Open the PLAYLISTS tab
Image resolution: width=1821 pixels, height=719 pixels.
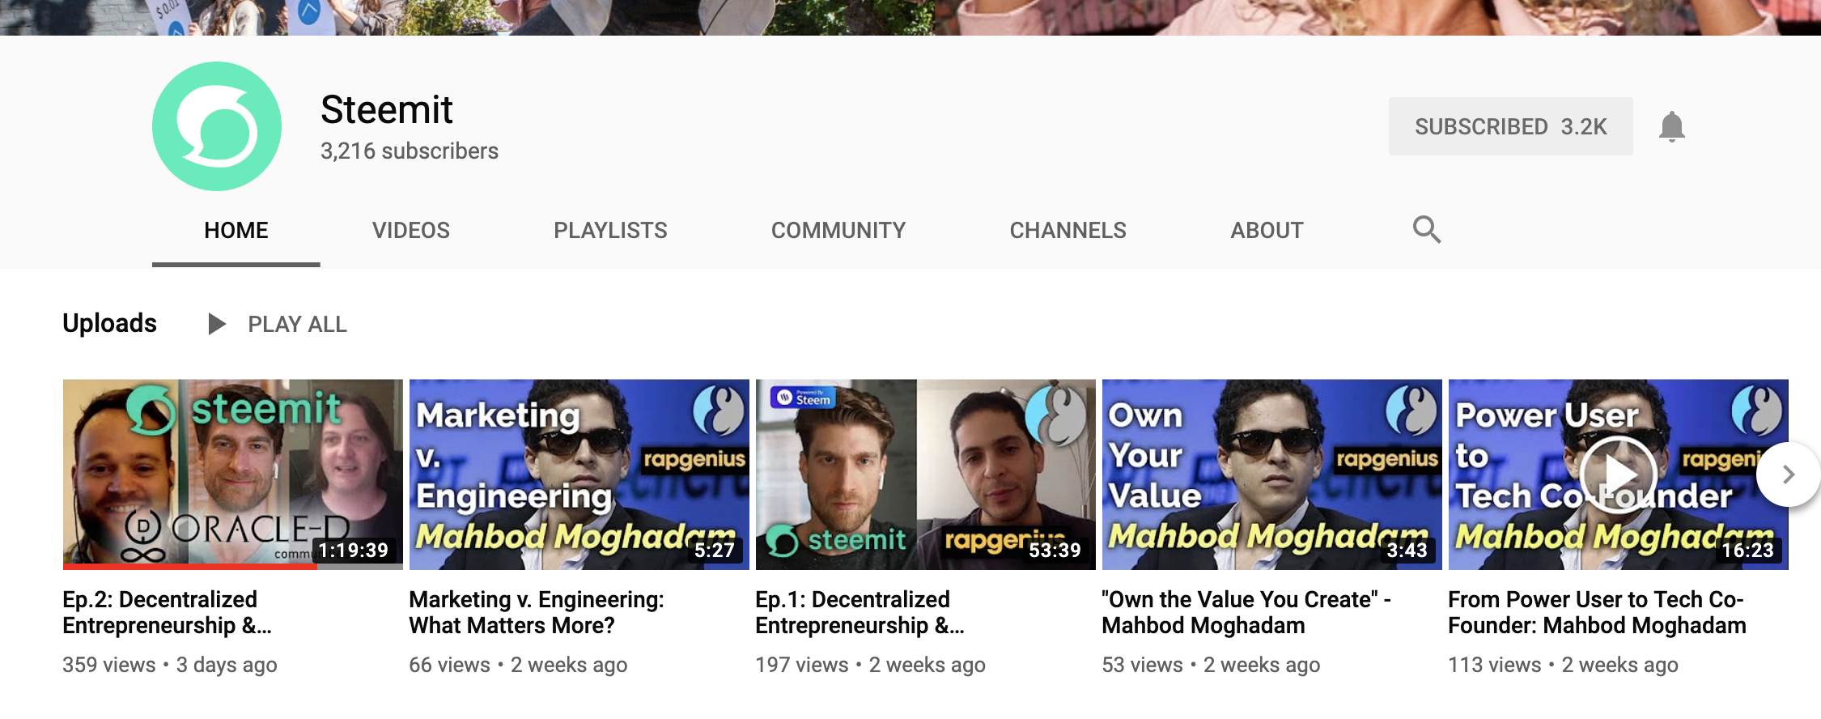[610, 231]
